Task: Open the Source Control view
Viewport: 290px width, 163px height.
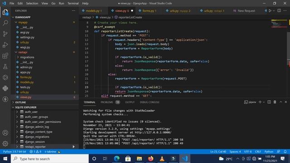Action: point(5,34)
